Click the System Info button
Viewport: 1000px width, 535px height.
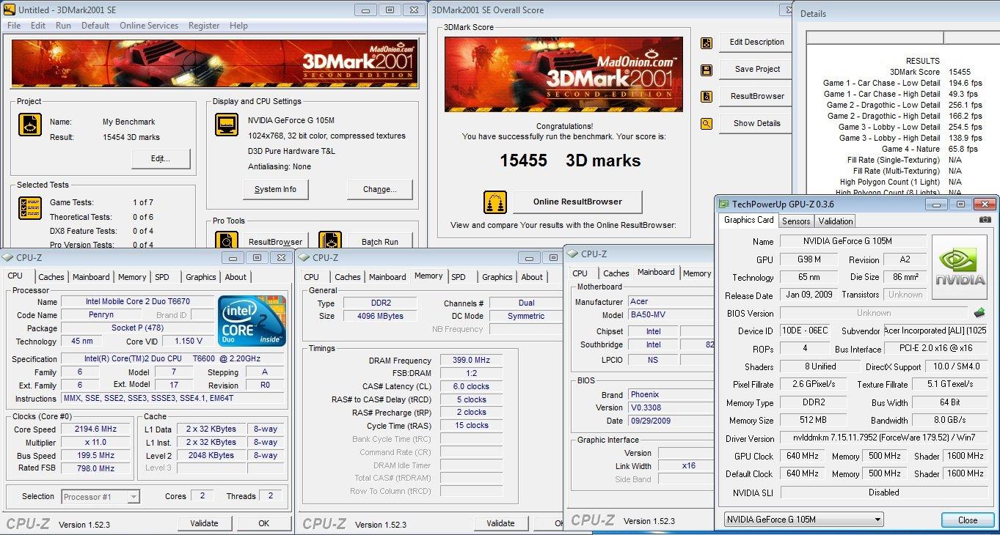[x=275, y=189]
